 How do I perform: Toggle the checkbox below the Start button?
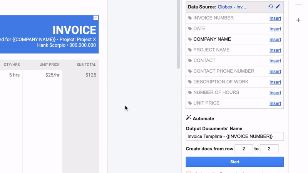pos(188,172)
